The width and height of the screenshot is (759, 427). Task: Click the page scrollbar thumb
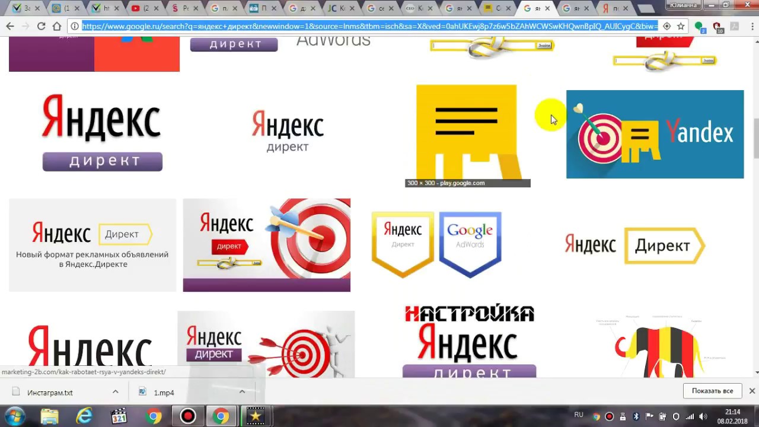coord(755,138)
